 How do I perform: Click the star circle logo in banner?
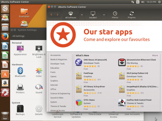(x=63, y=35)
